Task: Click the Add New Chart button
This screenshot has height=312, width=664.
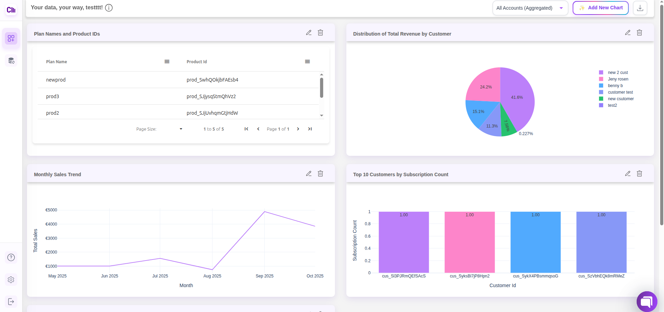Action: (x=600, y=8)
